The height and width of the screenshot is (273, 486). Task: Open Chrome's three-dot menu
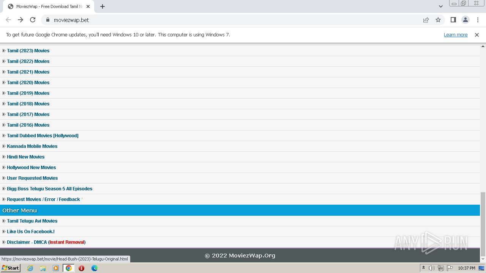pos(478,20)
